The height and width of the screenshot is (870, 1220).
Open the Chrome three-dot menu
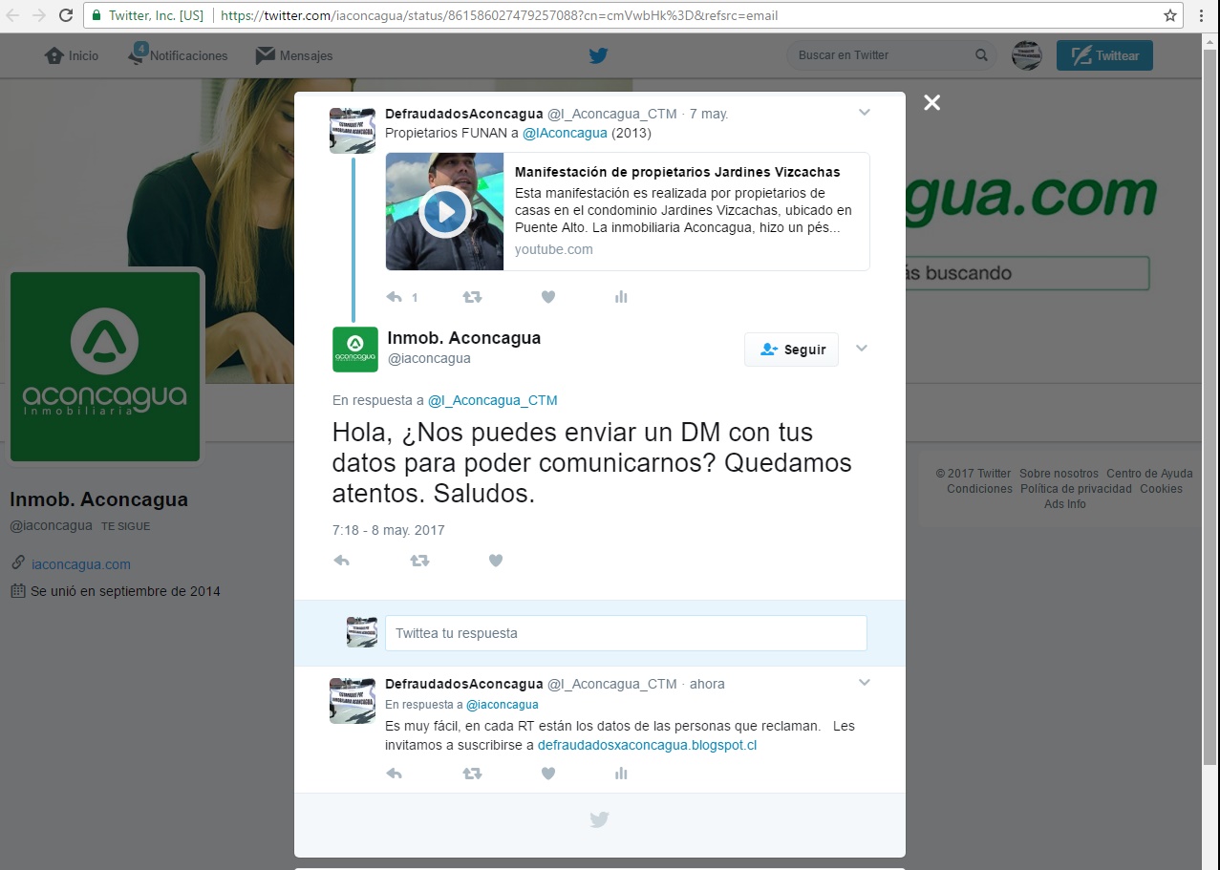(1202, 15)
